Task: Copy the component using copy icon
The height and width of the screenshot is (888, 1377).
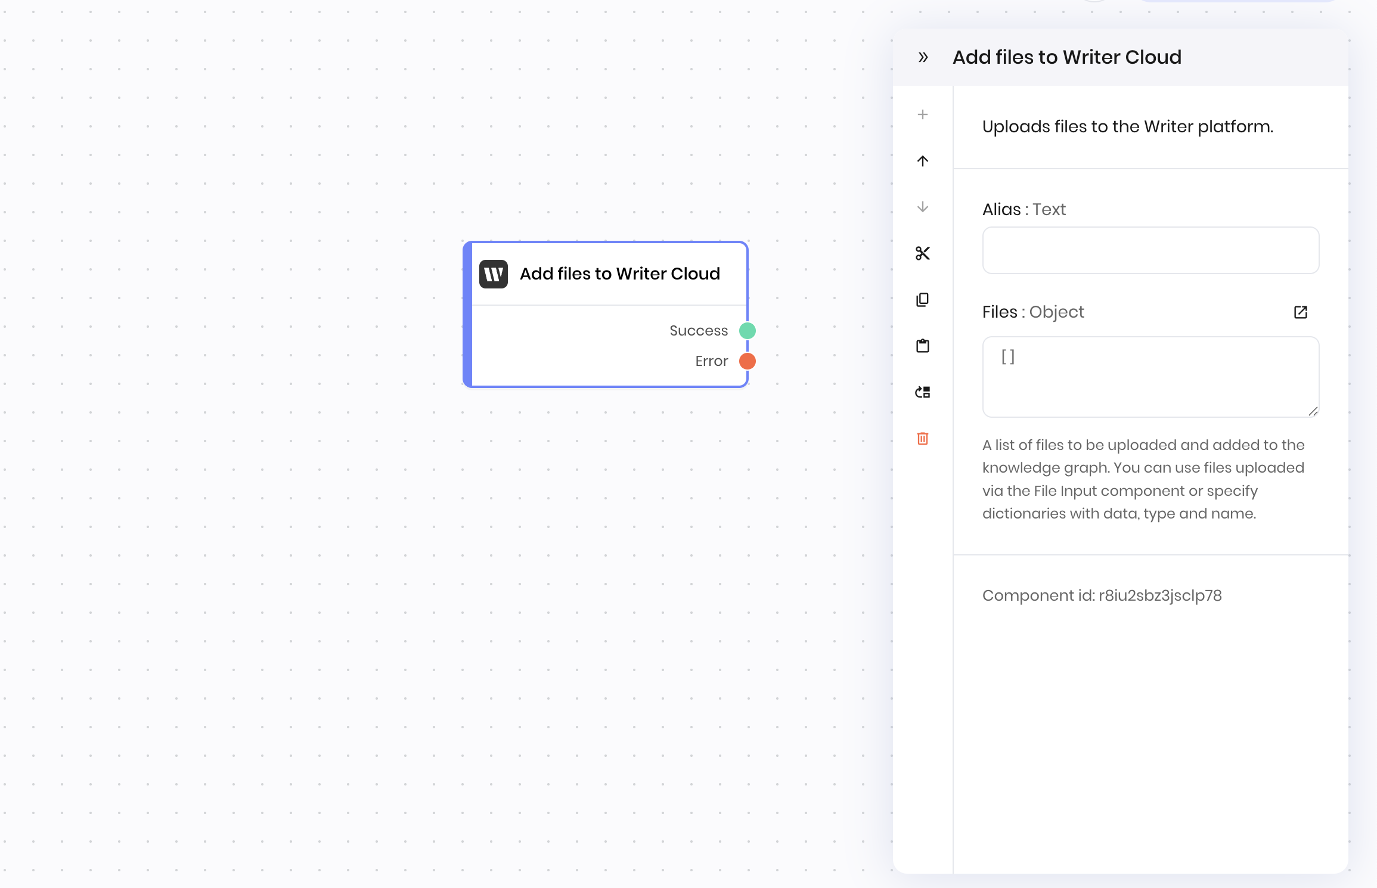Action: point(923,300)
